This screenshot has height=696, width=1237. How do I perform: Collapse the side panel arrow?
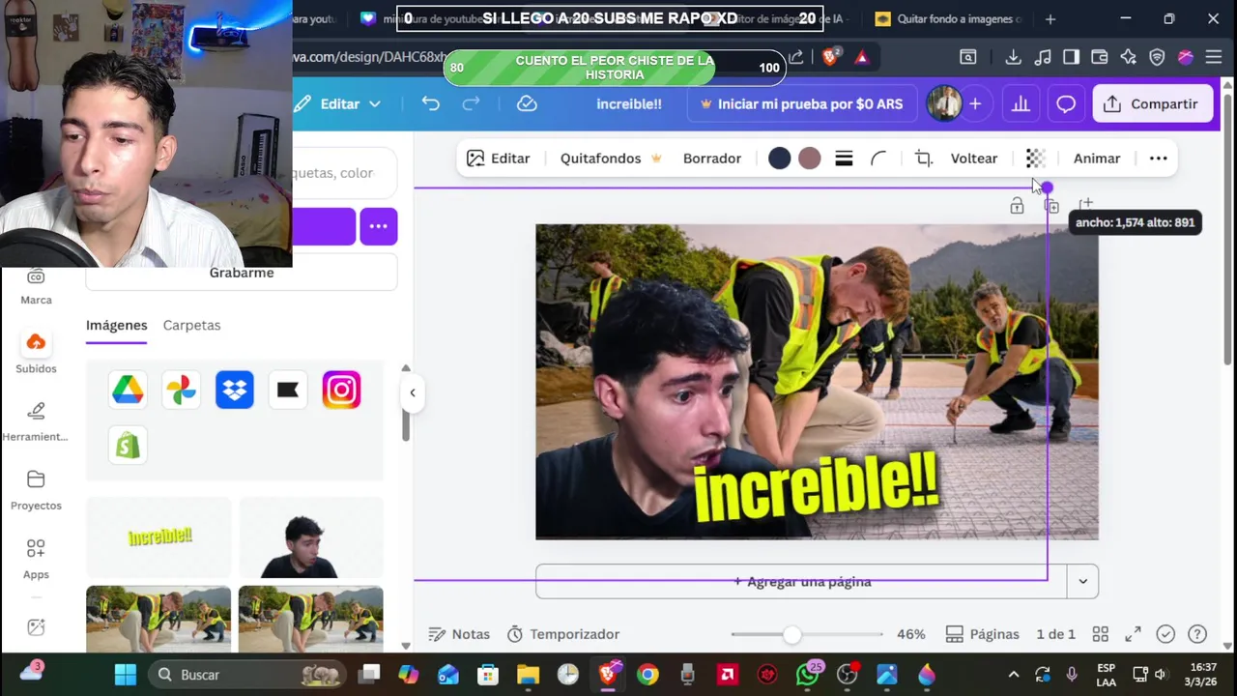click(x=413, y=392)
